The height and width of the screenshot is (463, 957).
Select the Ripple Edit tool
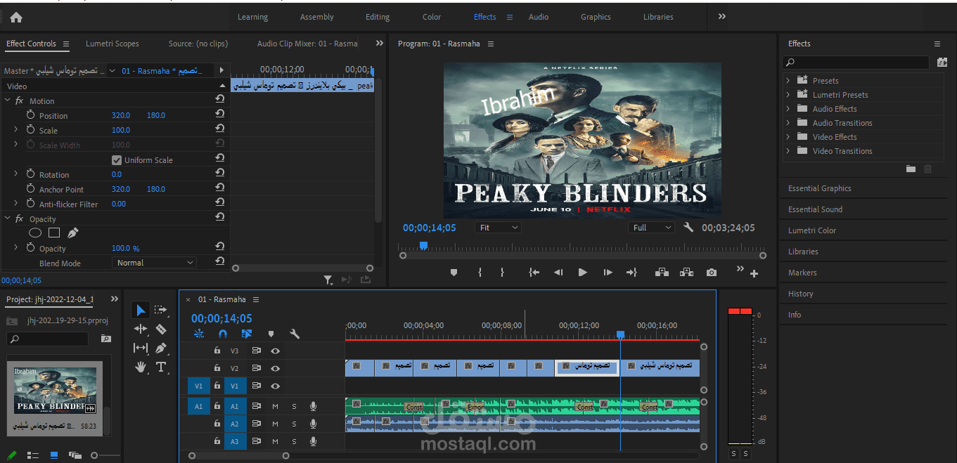[x=141, y=329]
